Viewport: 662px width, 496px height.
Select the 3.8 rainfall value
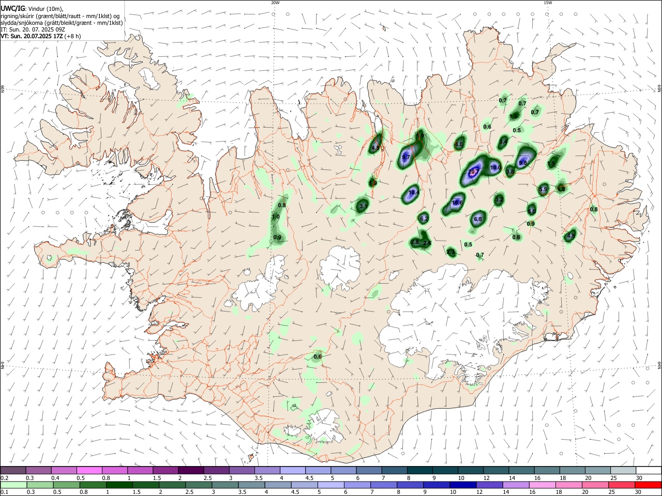pos(510,172)
